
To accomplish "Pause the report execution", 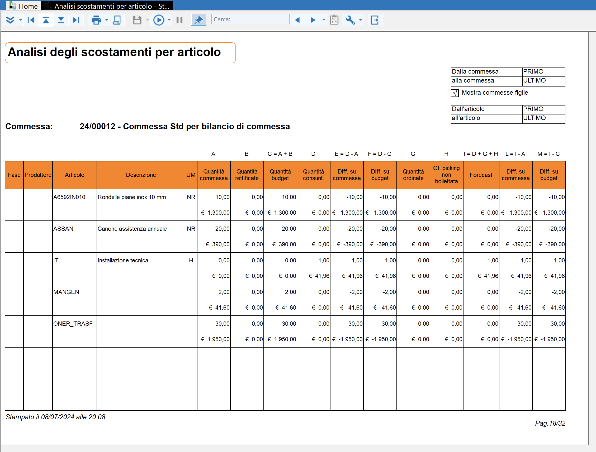I will tap(179, 20).
